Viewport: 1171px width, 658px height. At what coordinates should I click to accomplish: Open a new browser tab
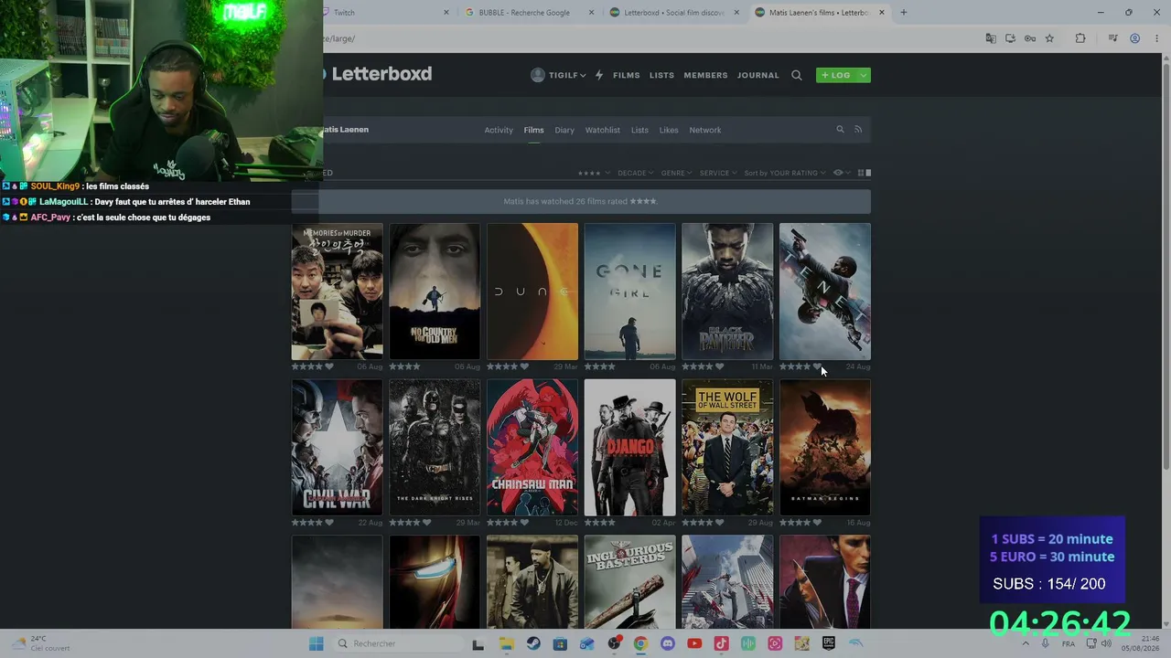tap(903, 13)
